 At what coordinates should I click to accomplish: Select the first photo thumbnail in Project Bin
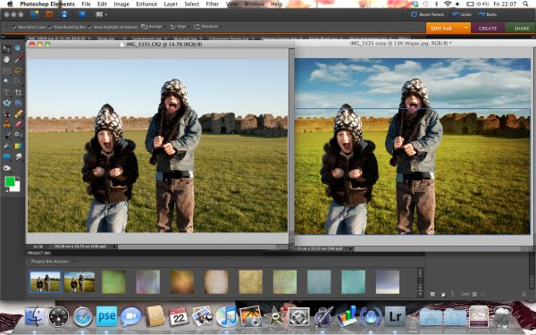pos(45,282)
